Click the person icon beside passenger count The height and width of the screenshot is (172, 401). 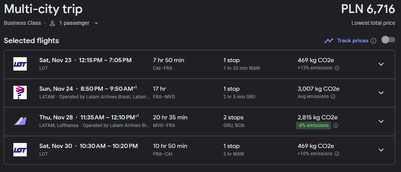coord(52,23)
